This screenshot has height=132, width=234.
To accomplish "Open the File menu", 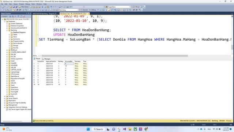I will (x=2, y=4).
